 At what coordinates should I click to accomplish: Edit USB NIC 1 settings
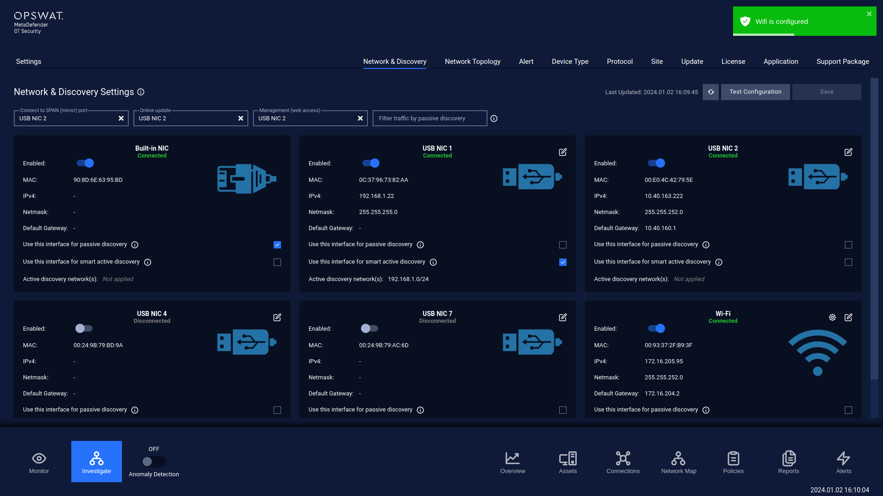[563, 152]
